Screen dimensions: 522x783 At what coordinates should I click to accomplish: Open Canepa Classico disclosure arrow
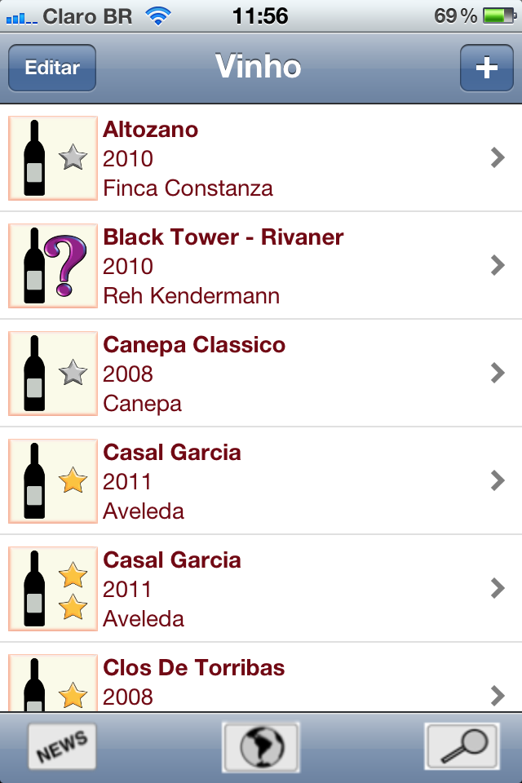[x=498, y=373]
